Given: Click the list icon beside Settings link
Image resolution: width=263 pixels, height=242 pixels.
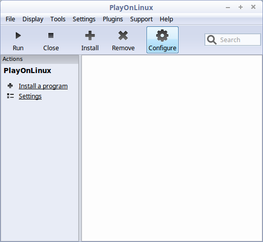Looking at the screenshot, I should click(10, 96).
